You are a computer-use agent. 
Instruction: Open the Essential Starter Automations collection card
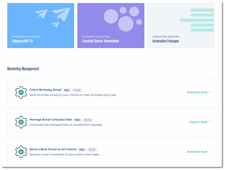(111, 25)
